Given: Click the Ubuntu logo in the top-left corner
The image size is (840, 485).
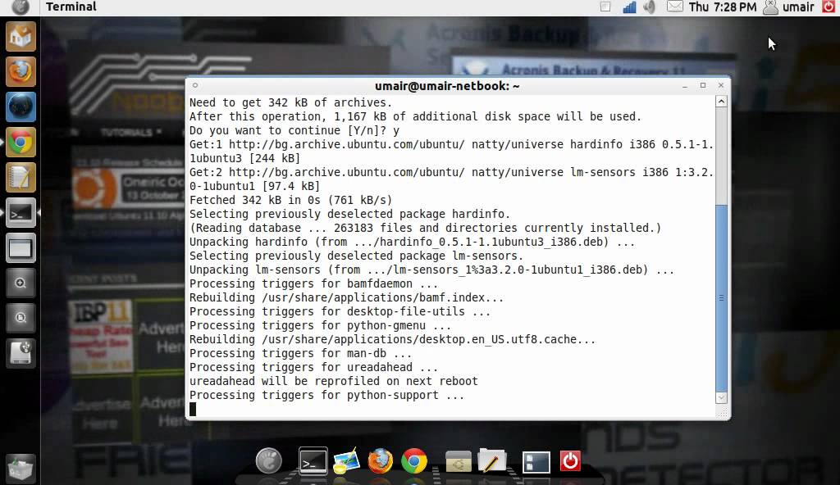Looking at the screenshot, I should (x=21, y=7).
